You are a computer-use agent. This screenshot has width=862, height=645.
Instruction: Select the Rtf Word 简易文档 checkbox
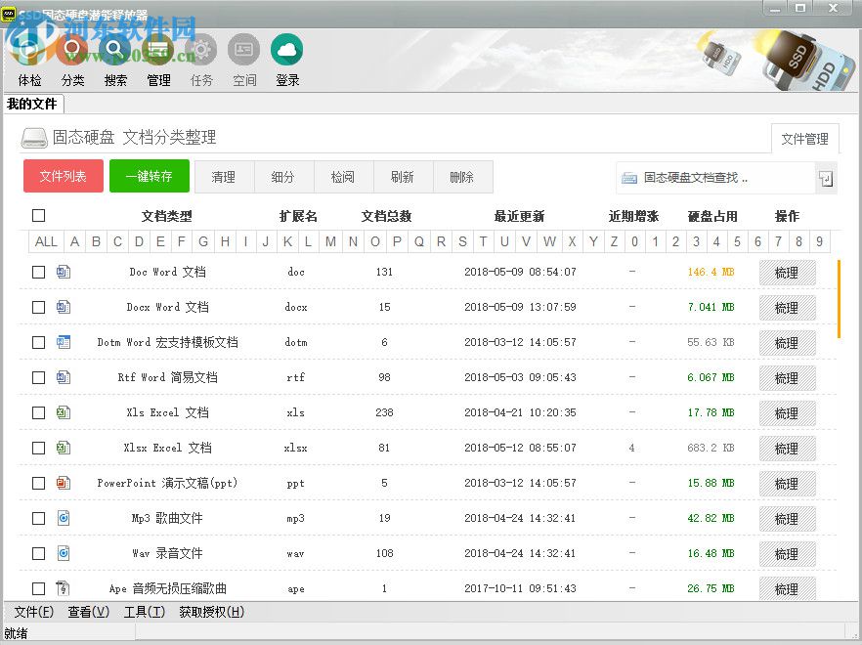point(38,378)
